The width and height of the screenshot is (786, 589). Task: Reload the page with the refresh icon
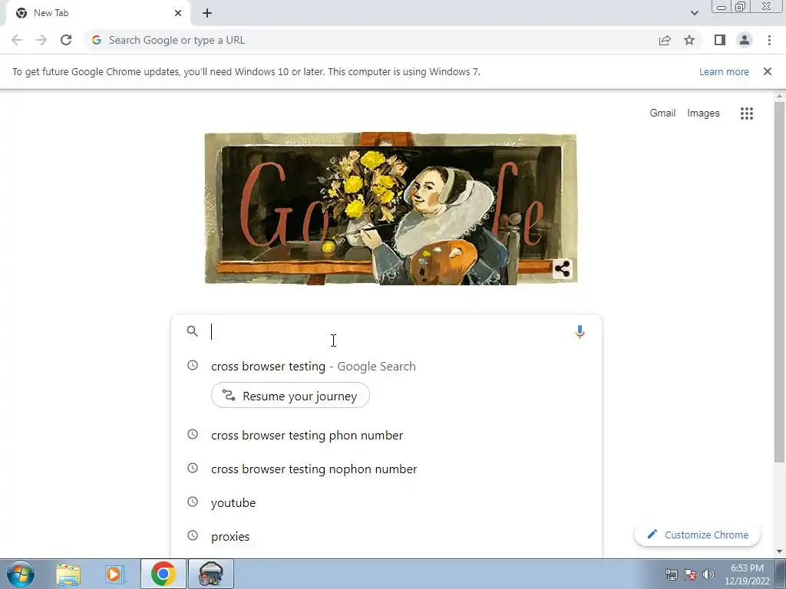point(66,40)
